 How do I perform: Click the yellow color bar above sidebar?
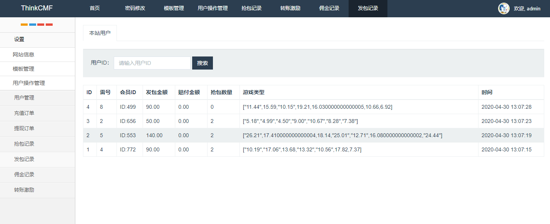[24, 24]
